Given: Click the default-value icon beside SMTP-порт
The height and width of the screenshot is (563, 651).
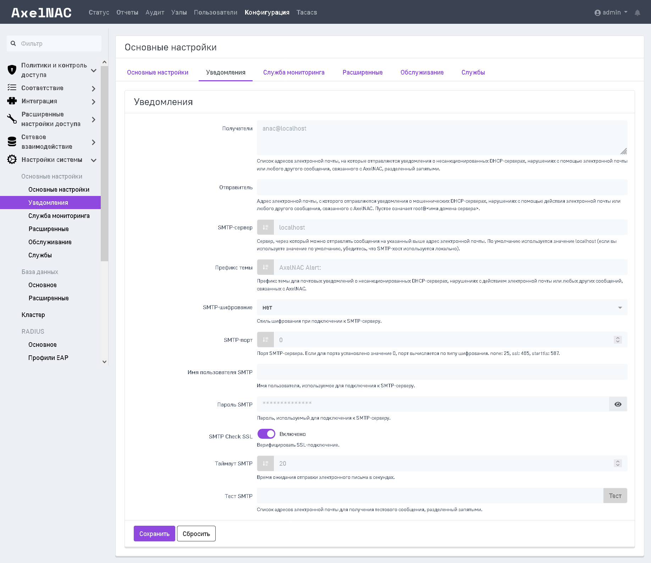Looking at the screenshot, I should (x=265, y=340).
